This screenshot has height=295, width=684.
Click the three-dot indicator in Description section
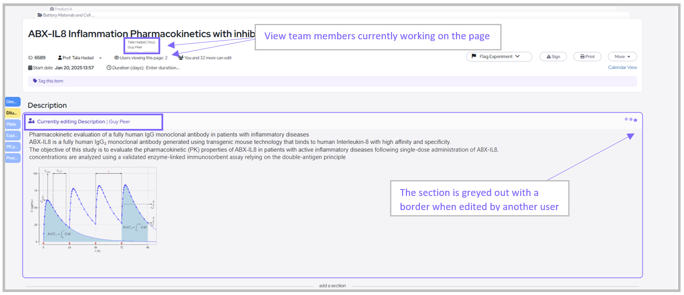[631, 120]
